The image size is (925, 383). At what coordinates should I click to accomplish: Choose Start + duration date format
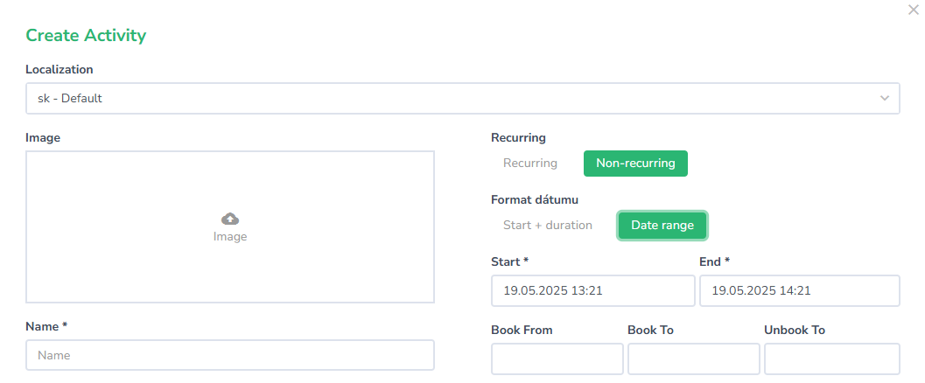coord(547,226)
